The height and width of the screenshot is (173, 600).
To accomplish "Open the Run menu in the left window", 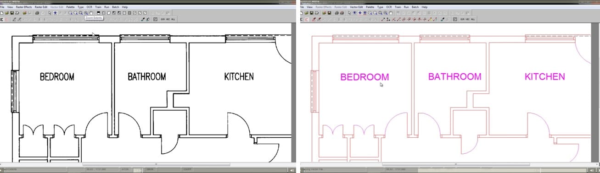I will click(107, 7).
